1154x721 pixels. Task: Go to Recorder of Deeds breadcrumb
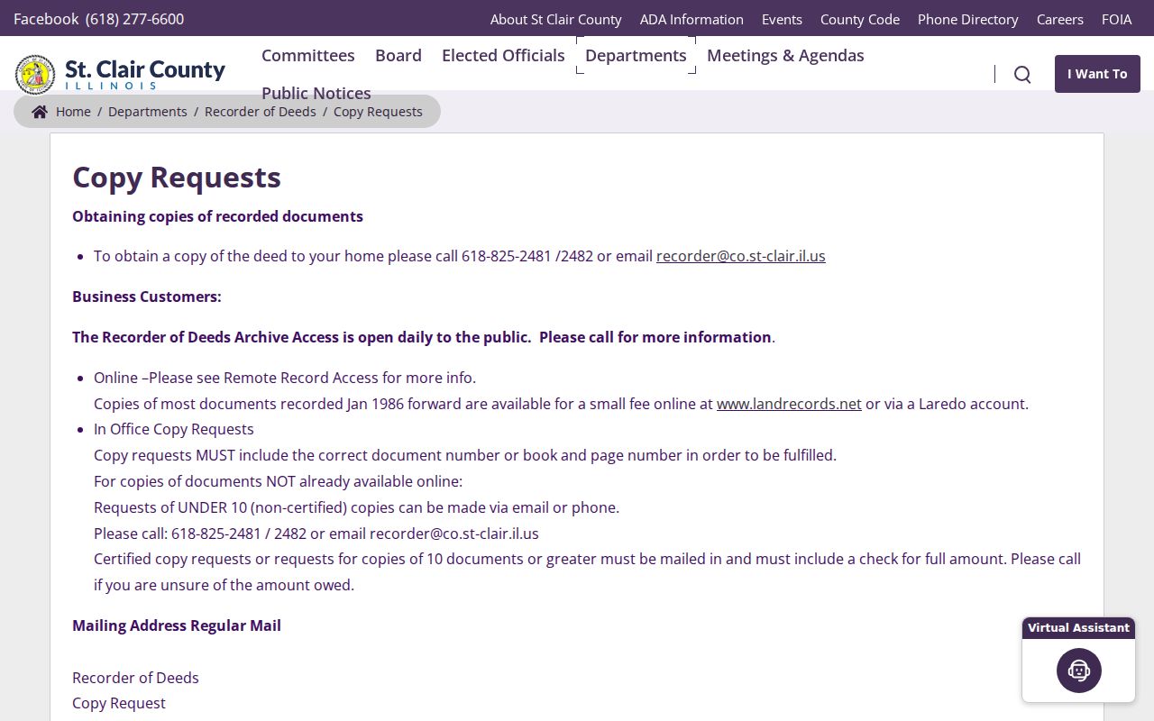[261, 112]
